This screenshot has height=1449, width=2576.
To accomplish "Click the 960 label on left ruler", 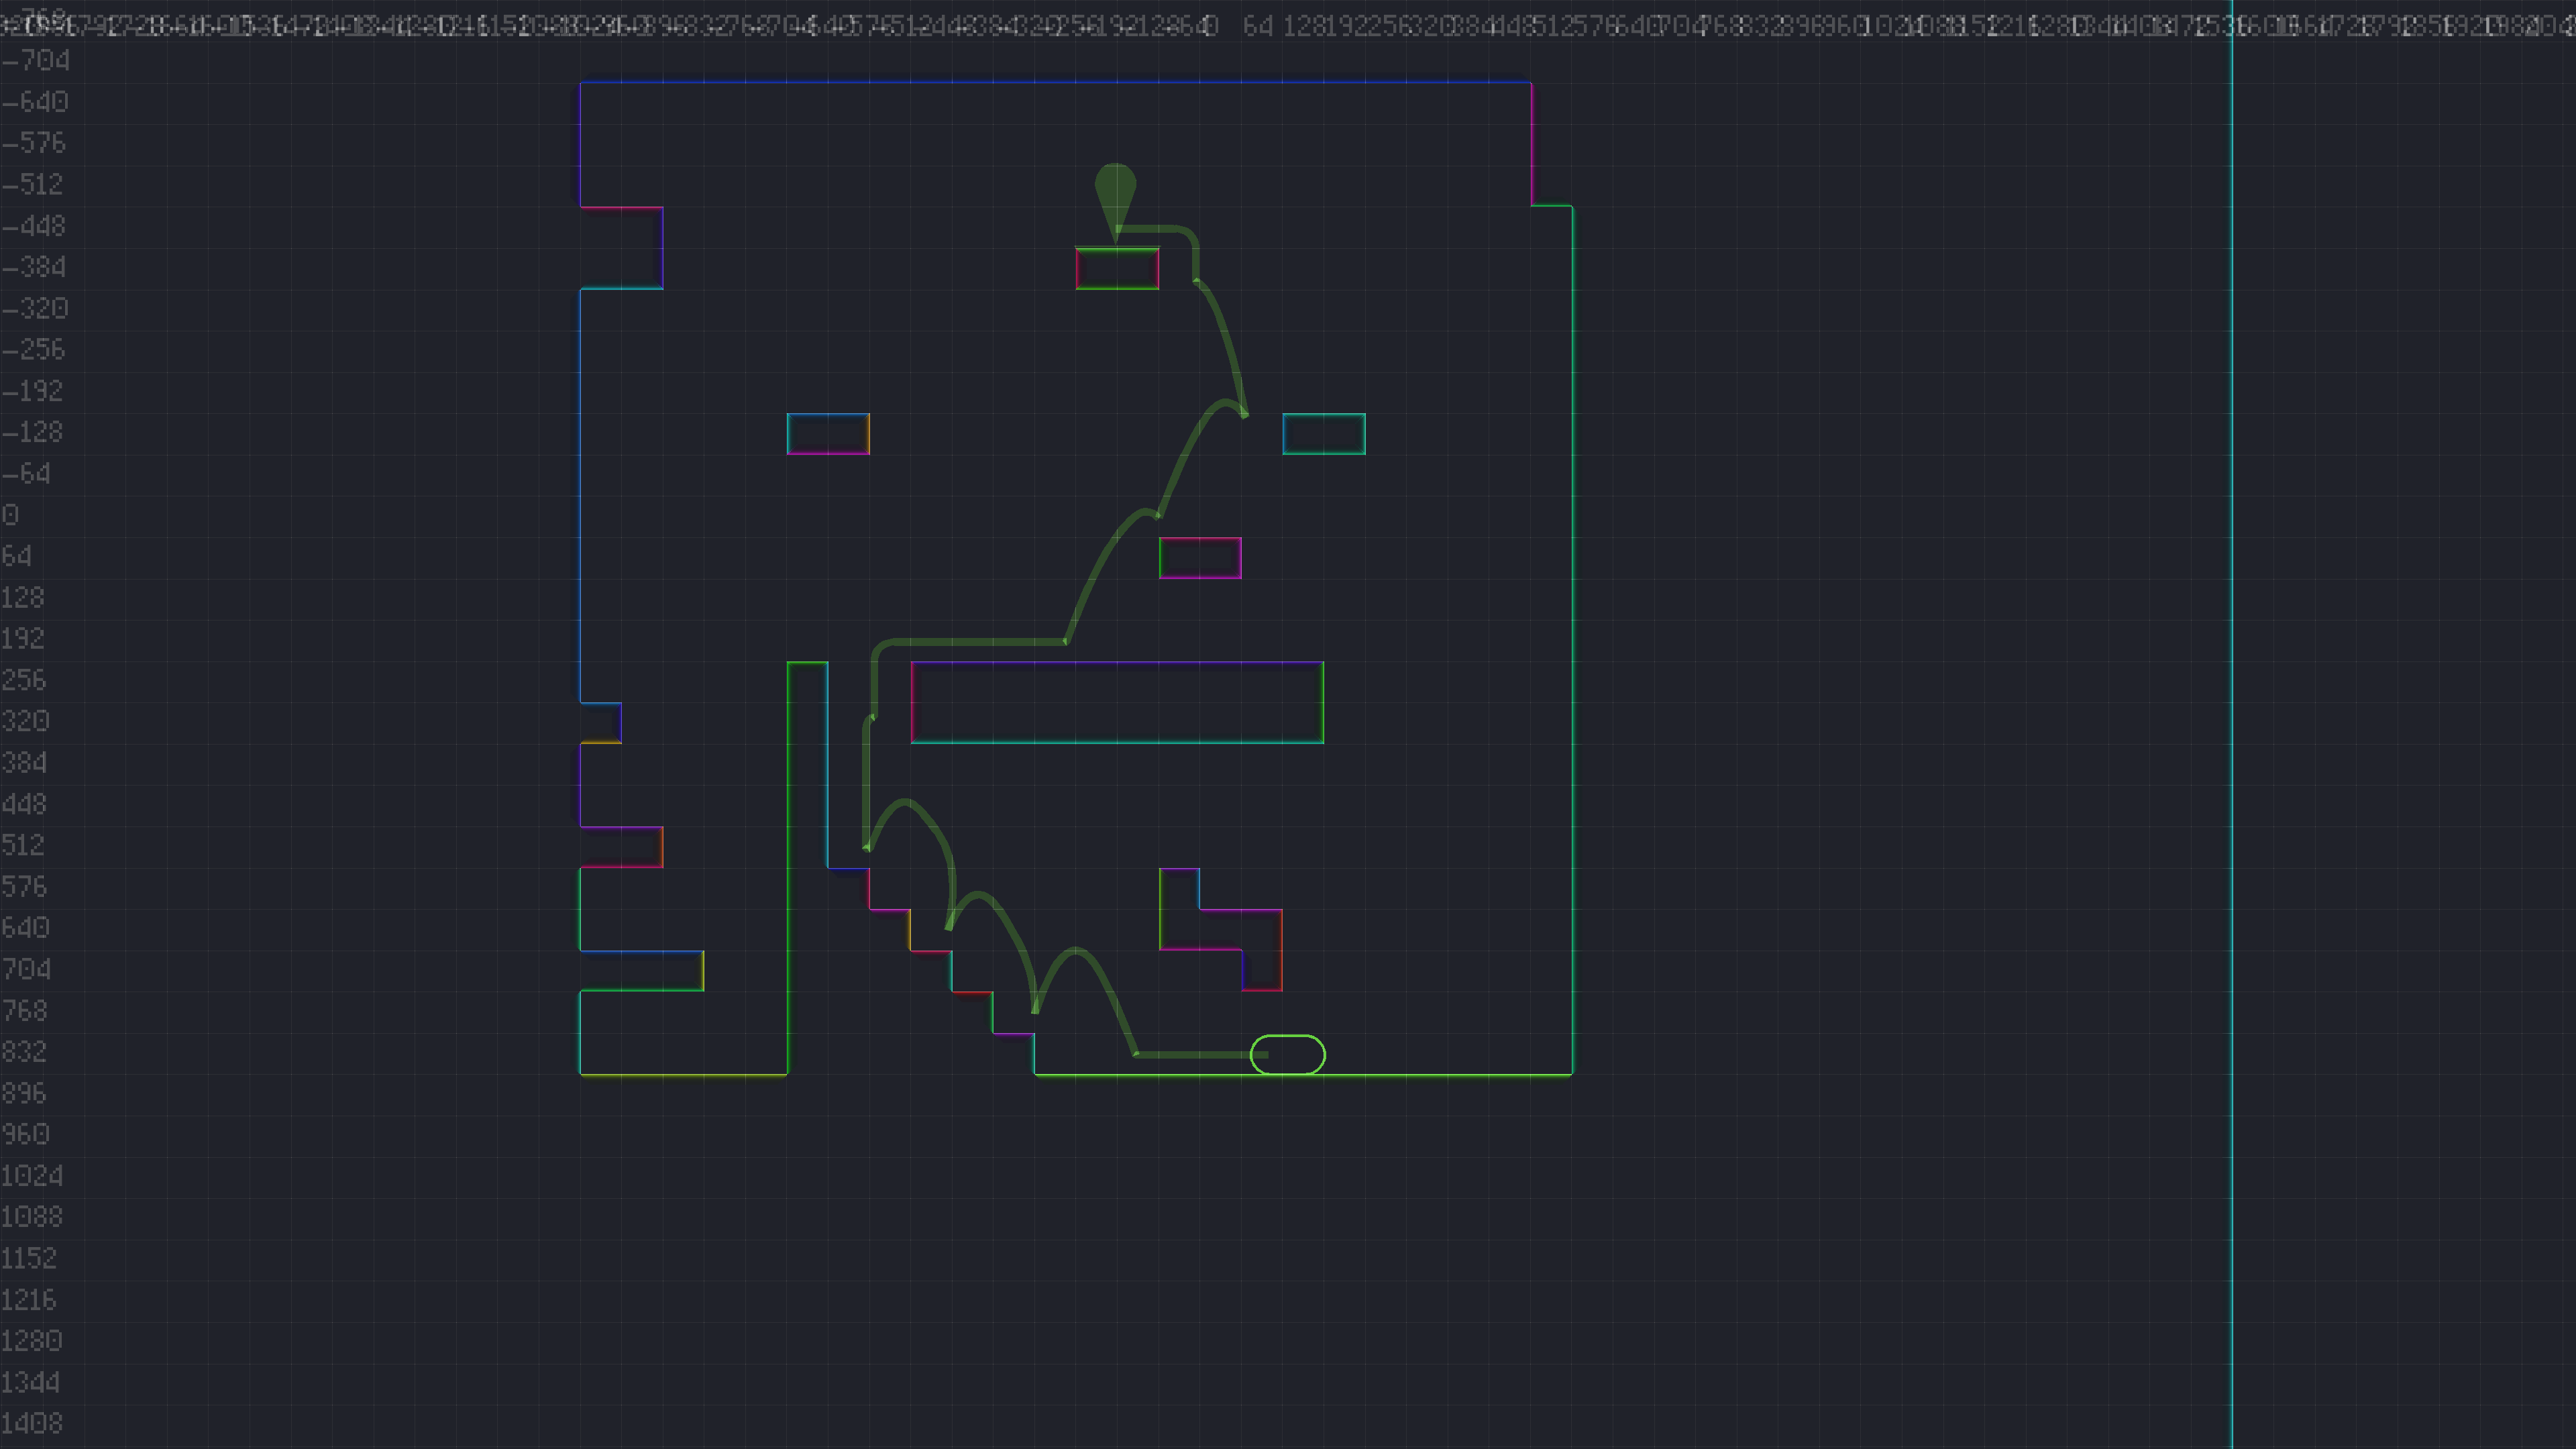I will pos(25,1134).
